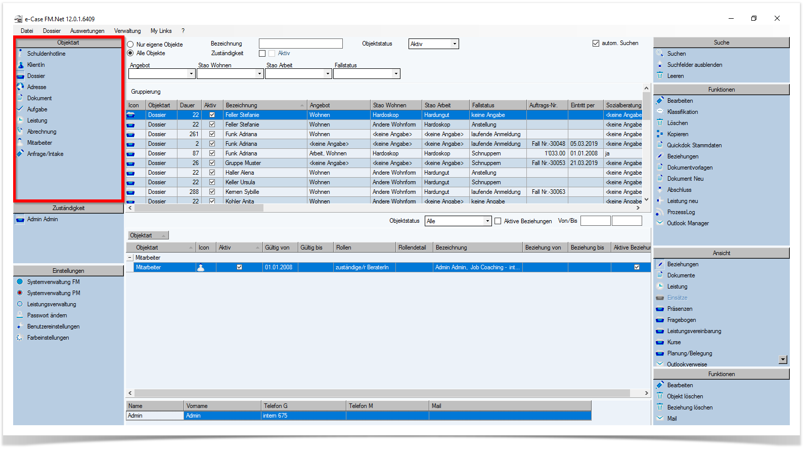This screenshot has width=807, height=450.
Task: Open Outlook Manager mail icon
Action: [x=660, y=223]
